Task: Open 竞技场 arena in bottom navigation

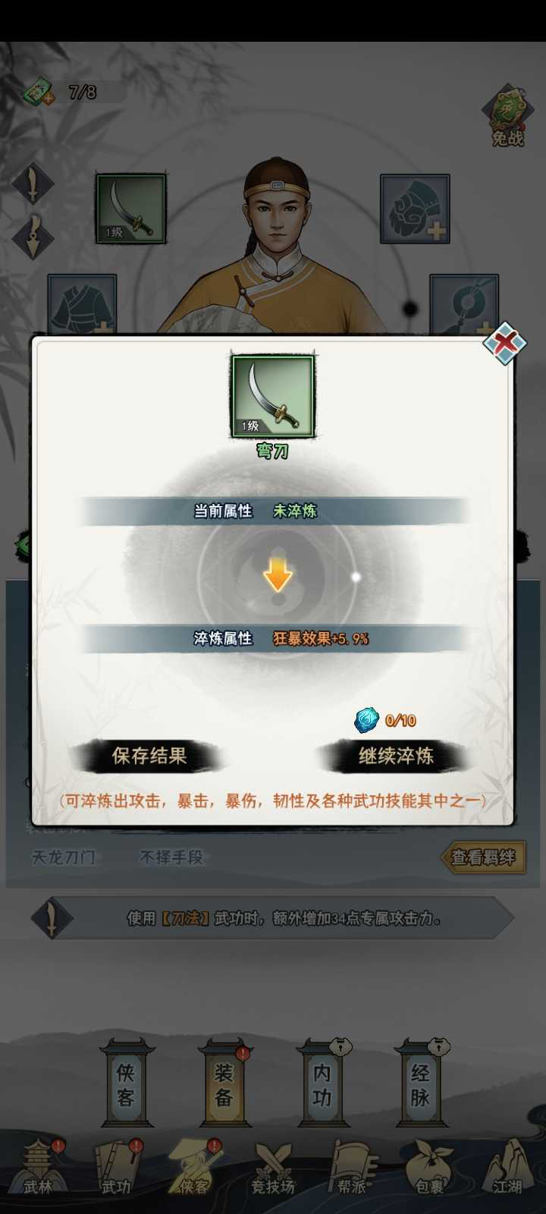Action: [x=273, y=1168]
